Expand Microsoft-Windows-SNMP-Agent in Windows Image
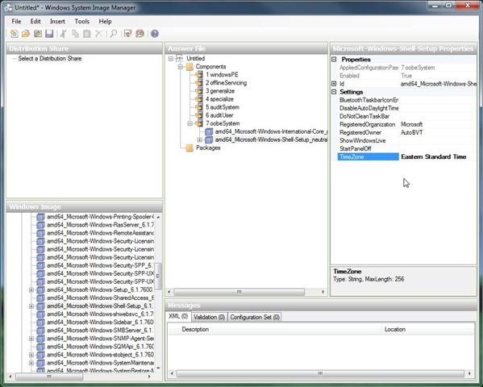The width and height of the screenshot is (483, 387). click(x=31, y=339)
